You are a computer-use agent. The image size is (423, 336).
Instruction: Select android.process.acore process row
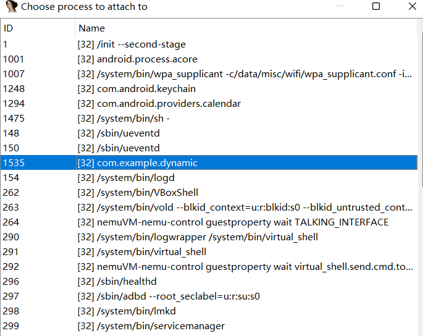tap(209, 59)
